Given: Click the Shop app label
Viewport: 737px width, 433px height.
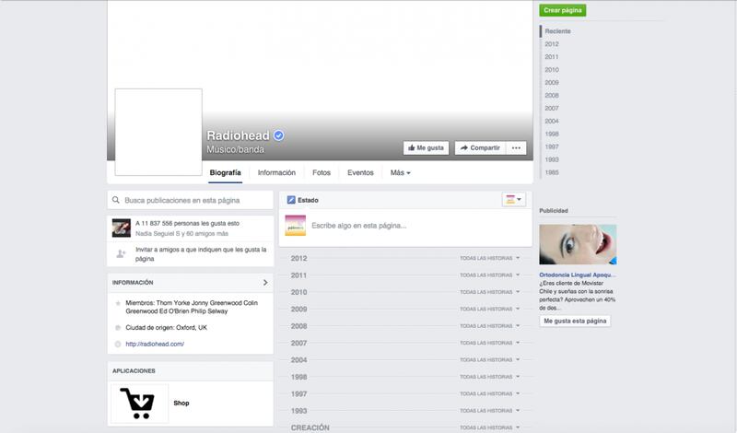Looking at the screenshot, I should pos(181,403).
